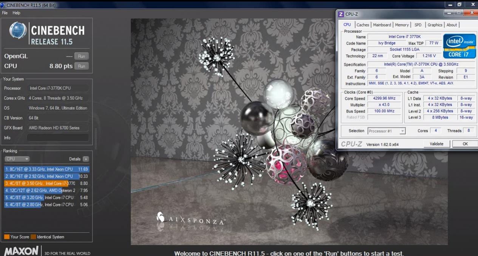Run the CPU benchmark test

[81, 66]
